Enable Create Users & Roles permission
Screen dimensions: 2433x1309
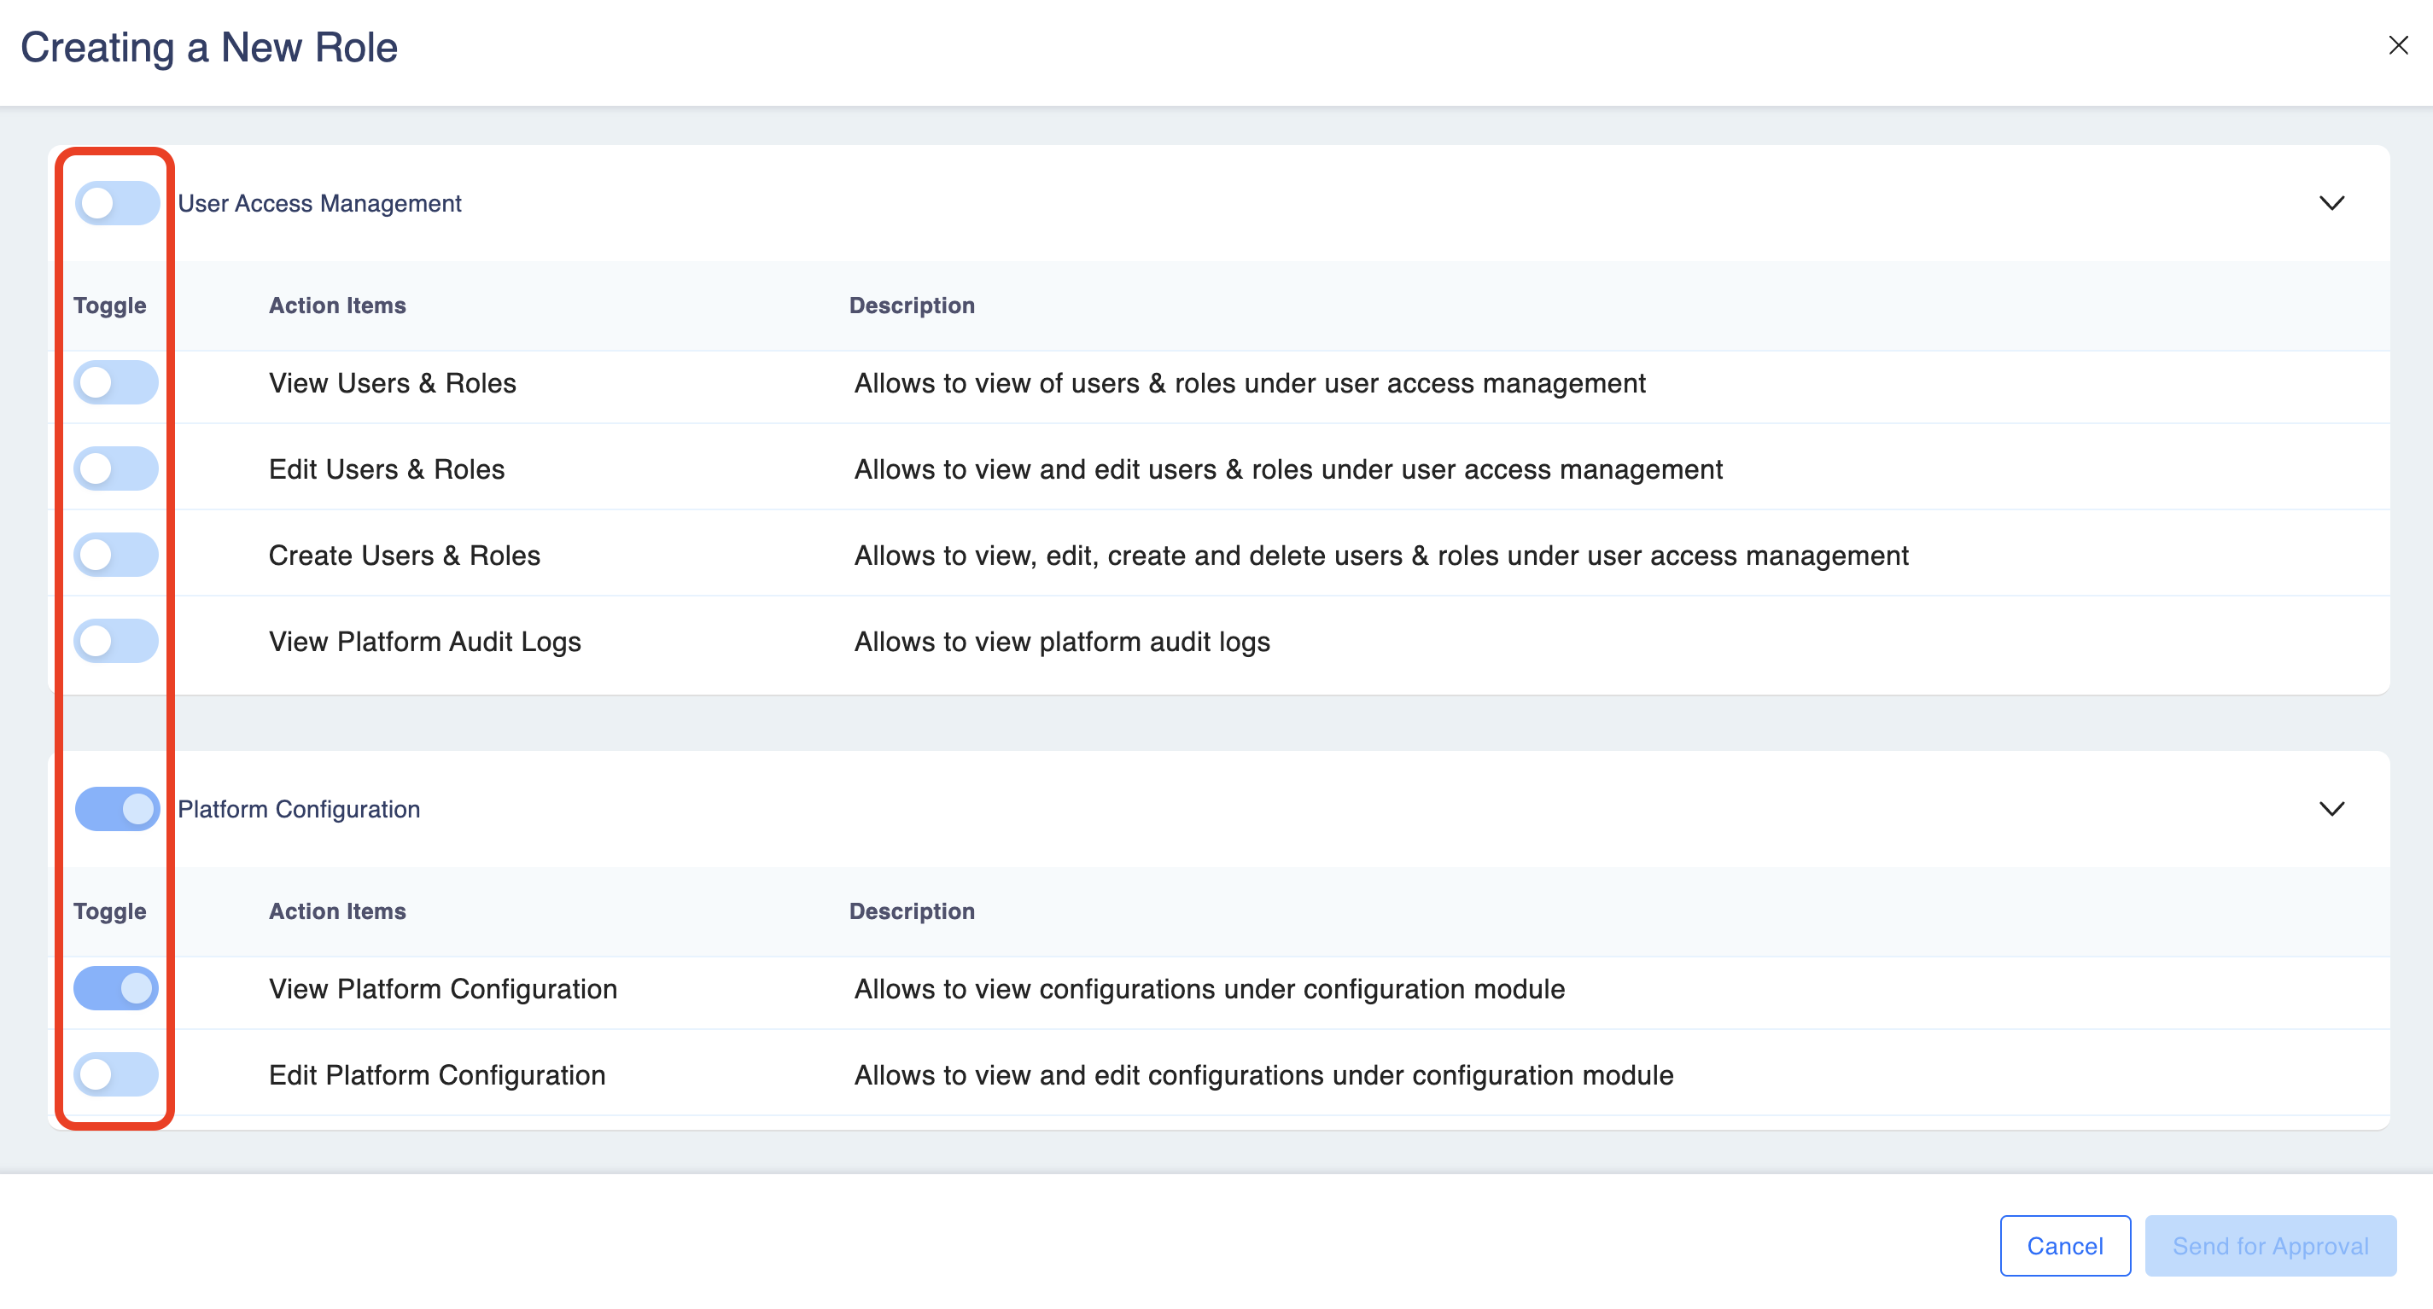(x=116, y=555)
